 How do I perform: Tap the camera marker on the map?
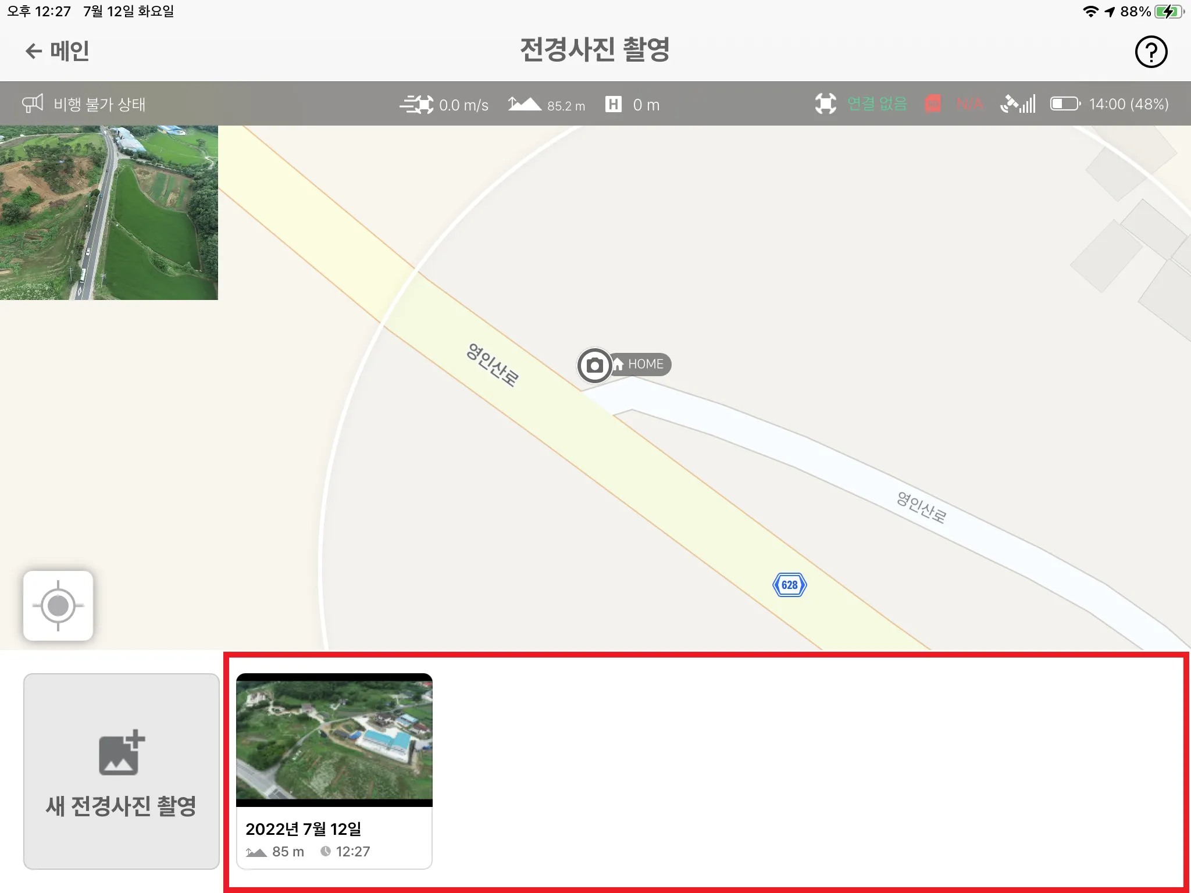(594, 365)
